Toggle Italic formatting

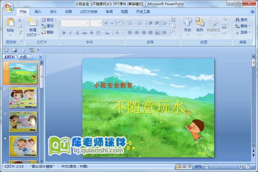[71, 33]
